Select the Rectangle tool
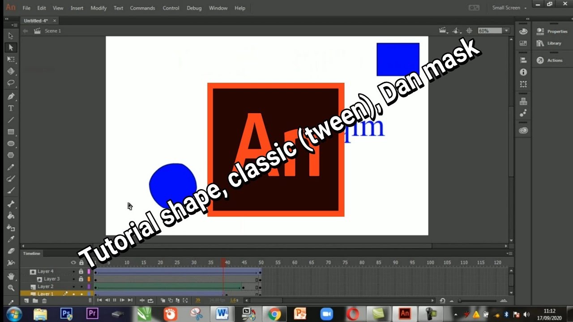The image size is (573, 322). pos(11,132)
